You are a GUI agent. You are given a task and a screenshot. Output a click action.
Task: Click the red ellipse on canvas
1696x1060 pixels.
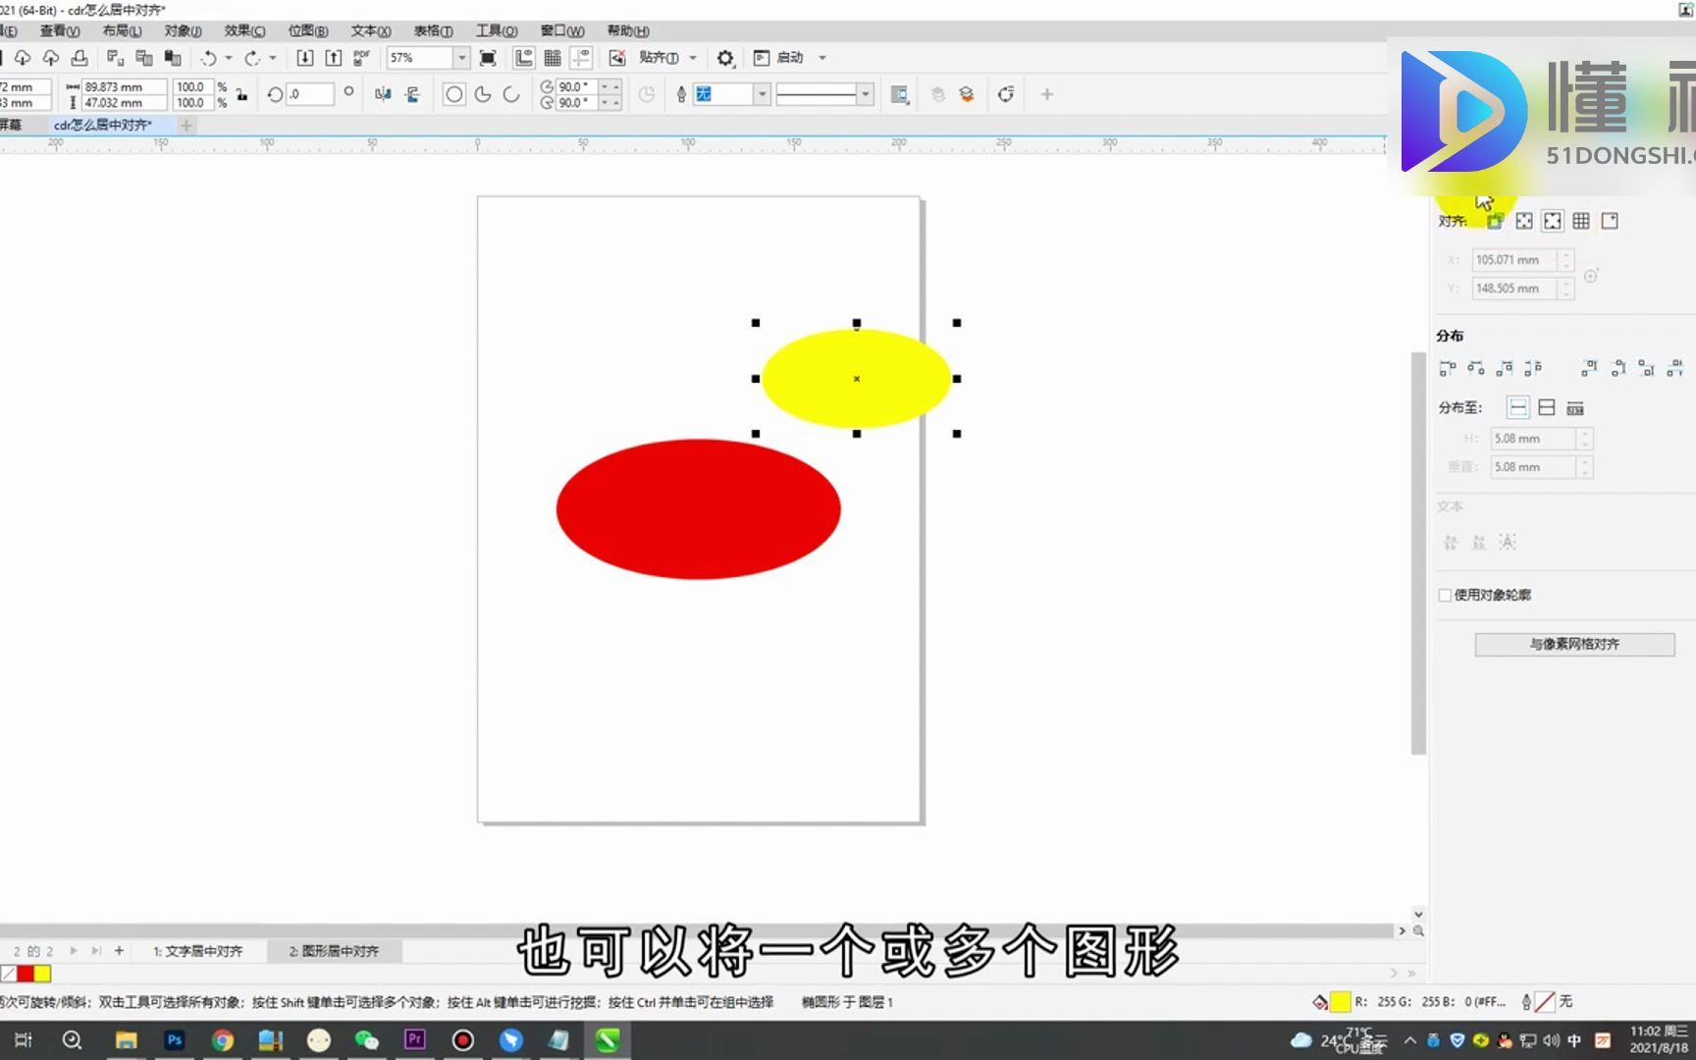(698, 509)
